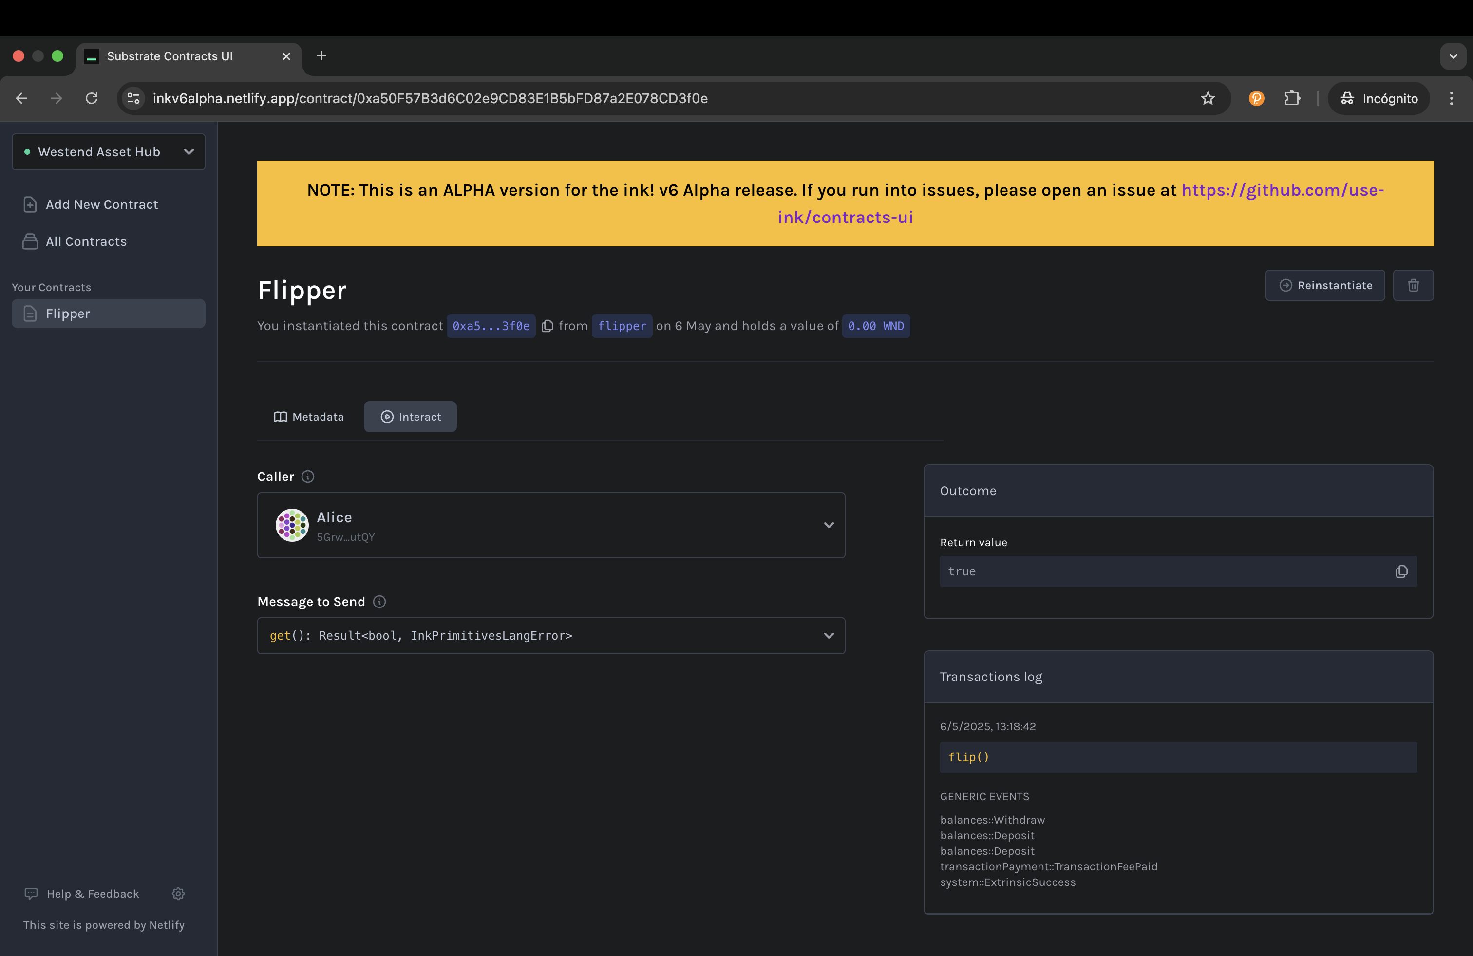The image size is (1473, 956).
Task: Click the Help & Feedback link
Action: point(82,894)
